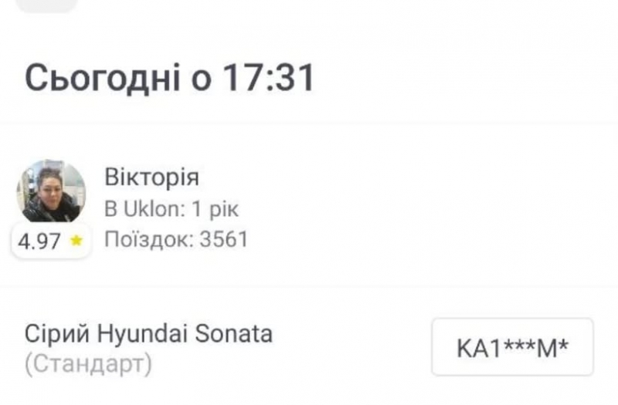Select the driver name Вікторія
This screenshot has height=405, width=618.
point(151,178)
